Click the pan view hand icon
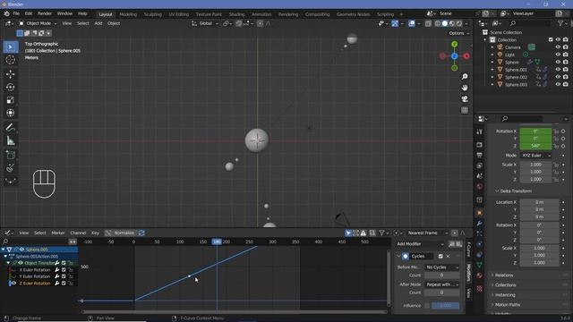The width and height of the screenshot is (573, 322). coord(465,88)
